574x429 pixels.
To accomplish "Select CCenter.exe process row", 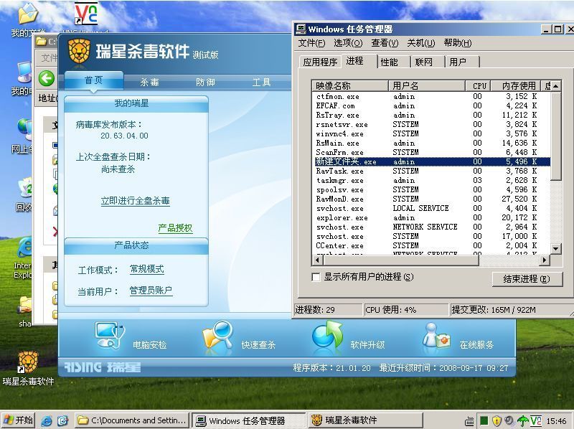I will tap(432, 245).
